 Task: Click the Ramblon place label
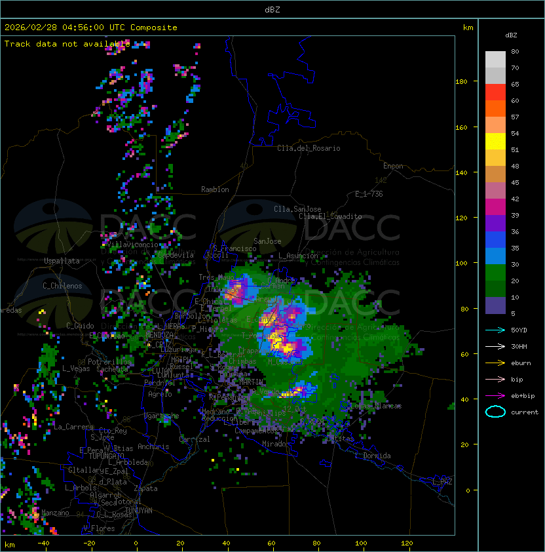click(x=215, y=189)
